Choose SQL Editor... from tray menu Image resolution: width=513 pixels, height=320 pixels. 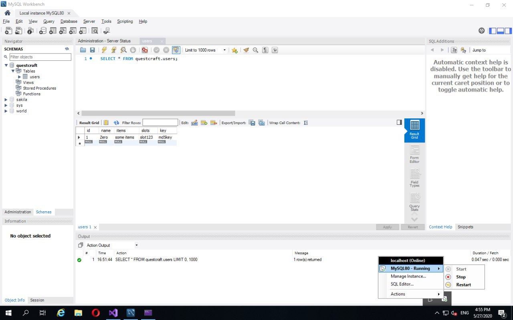point(402,284)
